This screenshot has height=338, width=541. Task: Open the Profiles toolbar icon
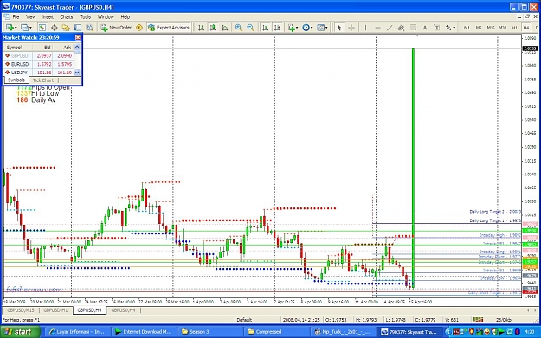pos(24,28)
